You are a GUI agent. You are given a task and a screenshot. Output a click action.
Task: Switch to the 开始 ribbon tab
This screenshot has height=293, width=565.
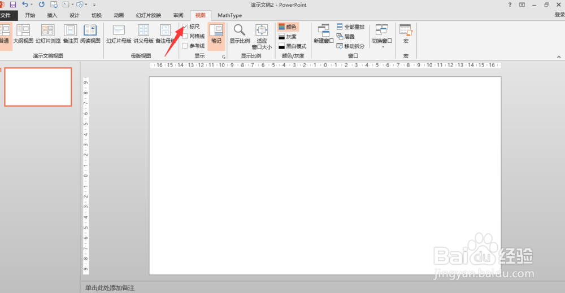31,15
